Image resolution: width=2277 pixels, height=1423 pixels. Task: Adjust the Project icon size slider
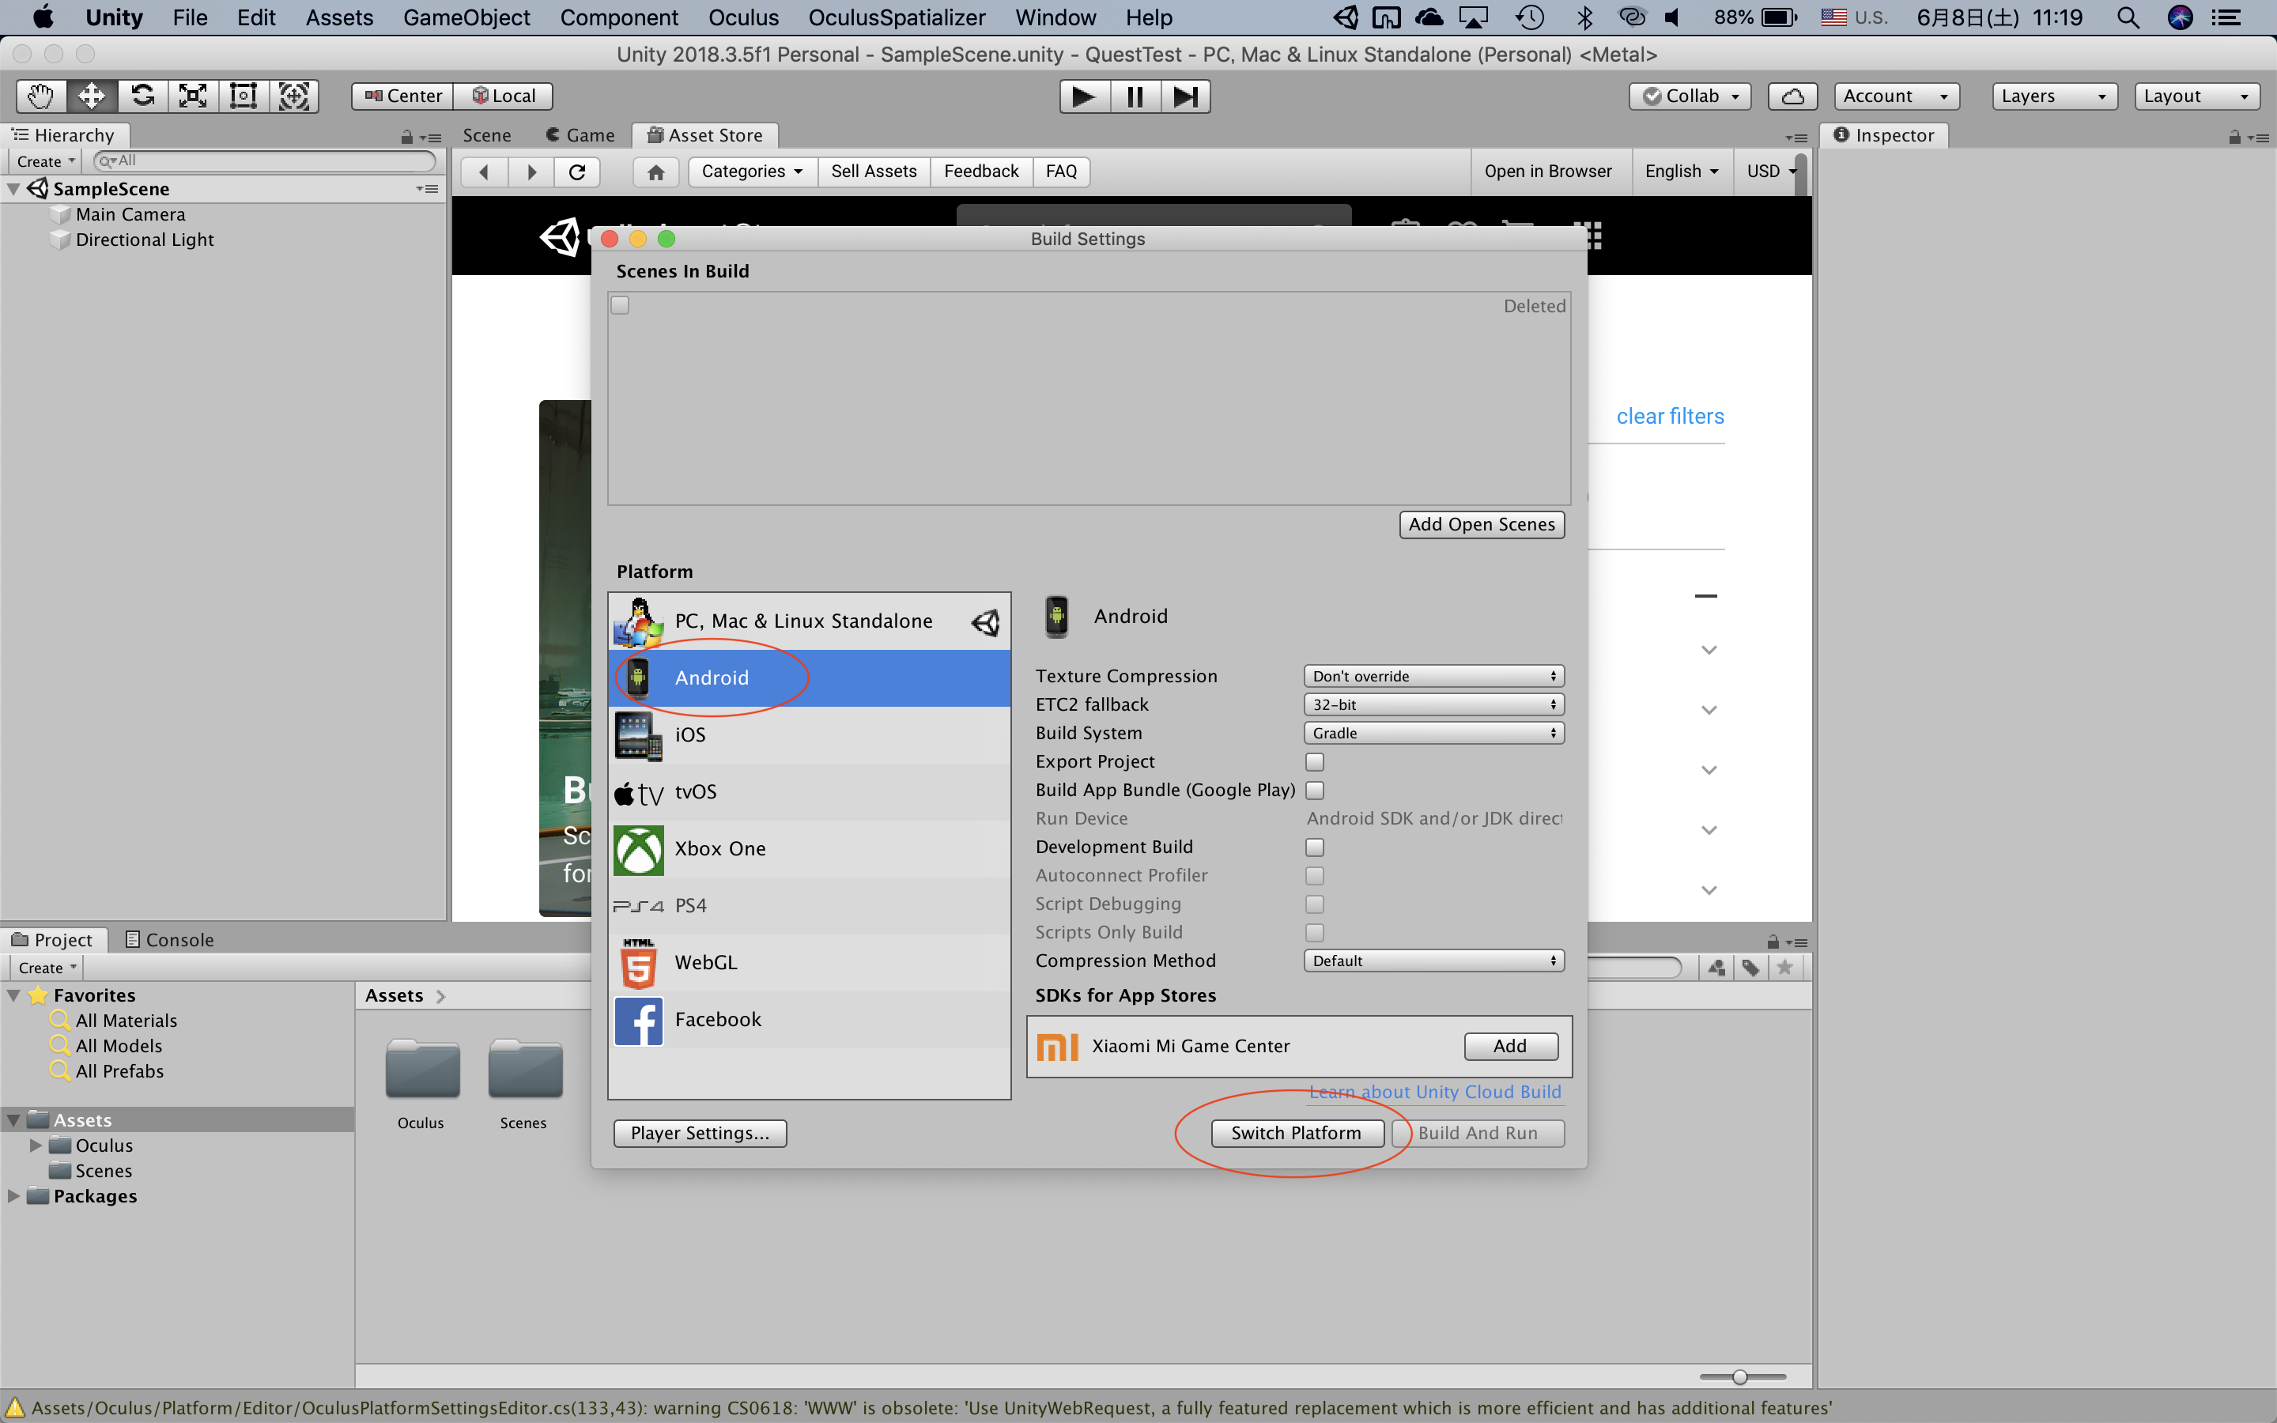coord(1743,1377)
